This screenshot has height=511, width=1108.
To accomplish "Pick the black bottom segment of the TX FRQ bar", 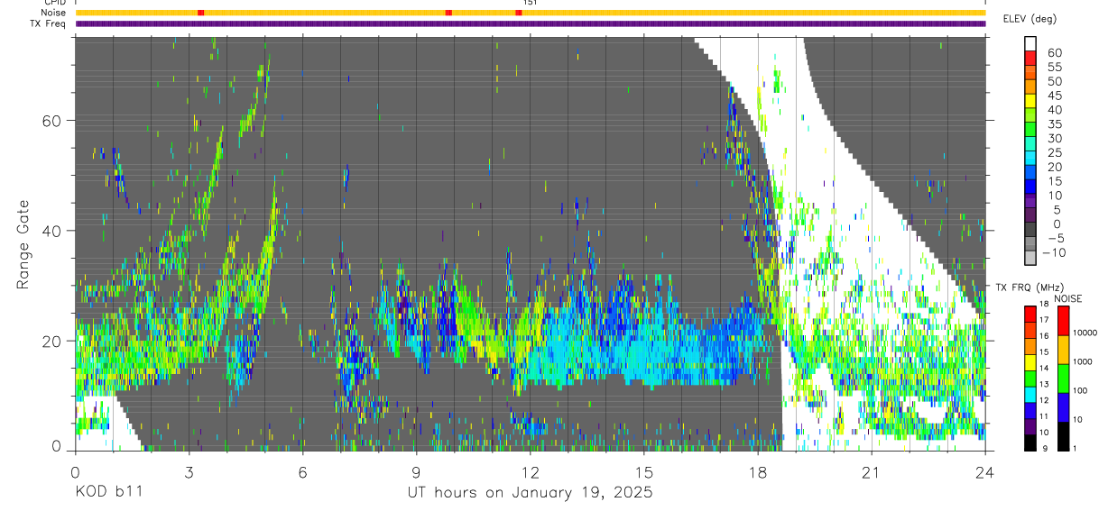I will [x=1030, y=443].
